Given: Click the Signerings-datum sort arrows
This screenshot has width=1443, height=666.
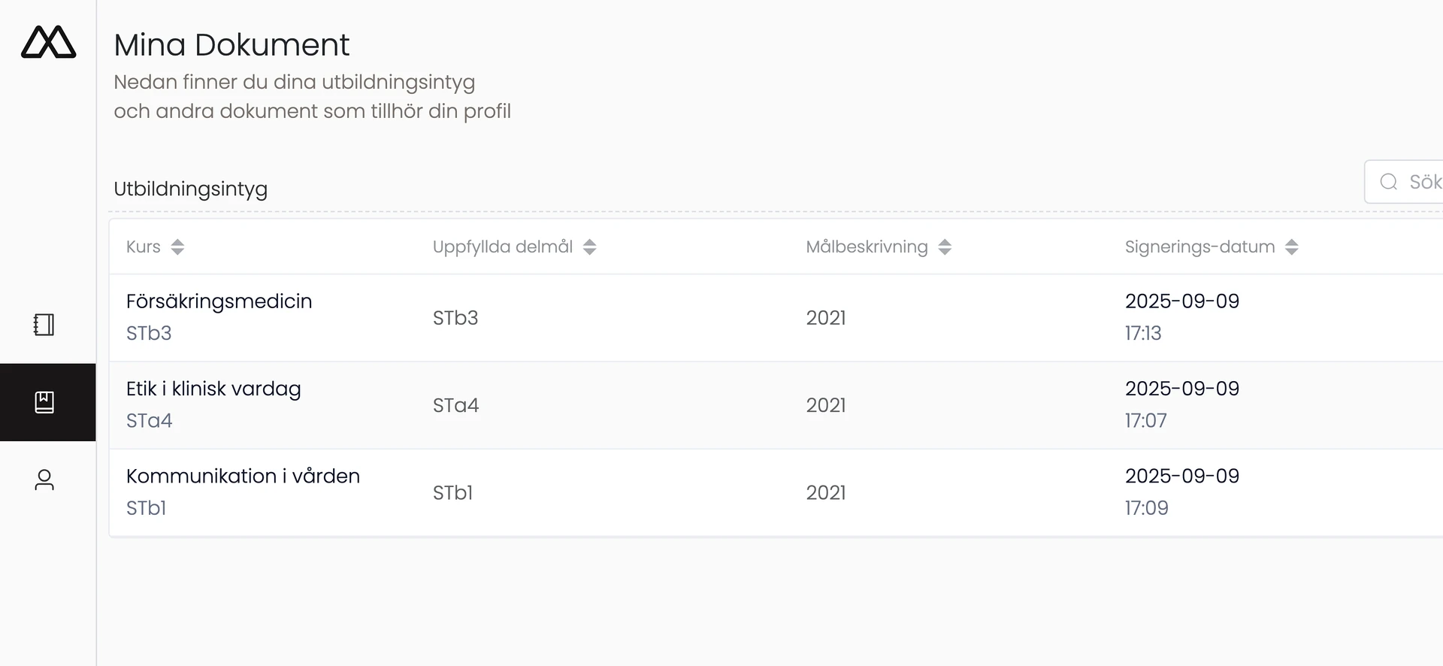Looking at the screenshot, I should (x=1291, y=247).
